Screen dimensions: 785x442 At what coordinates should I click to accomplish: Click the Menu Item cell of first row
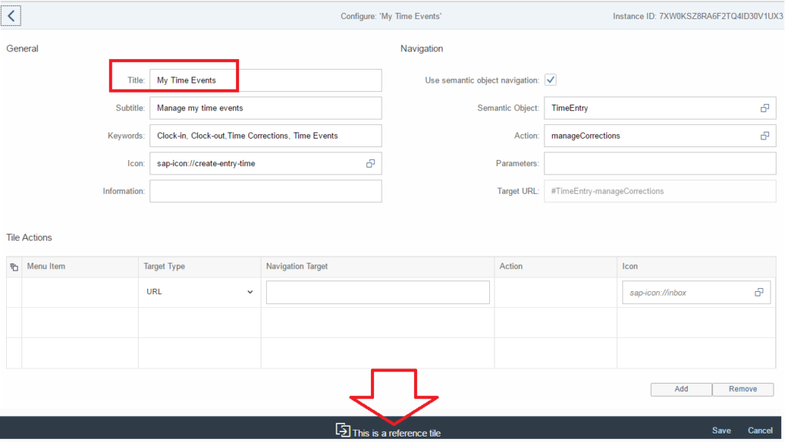pyautogui.click(x=80, y=293)
